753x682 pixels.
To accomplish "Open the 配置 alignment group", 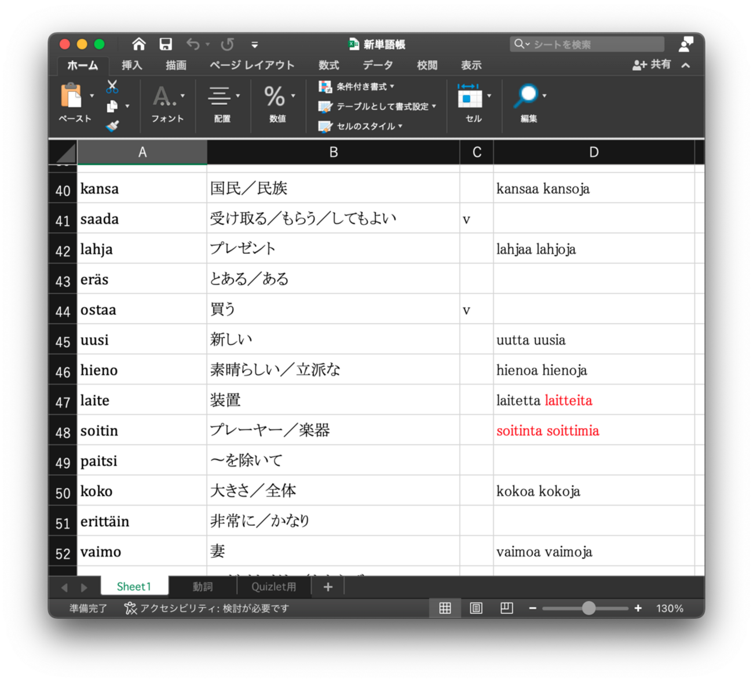I will tap(222, 104).
